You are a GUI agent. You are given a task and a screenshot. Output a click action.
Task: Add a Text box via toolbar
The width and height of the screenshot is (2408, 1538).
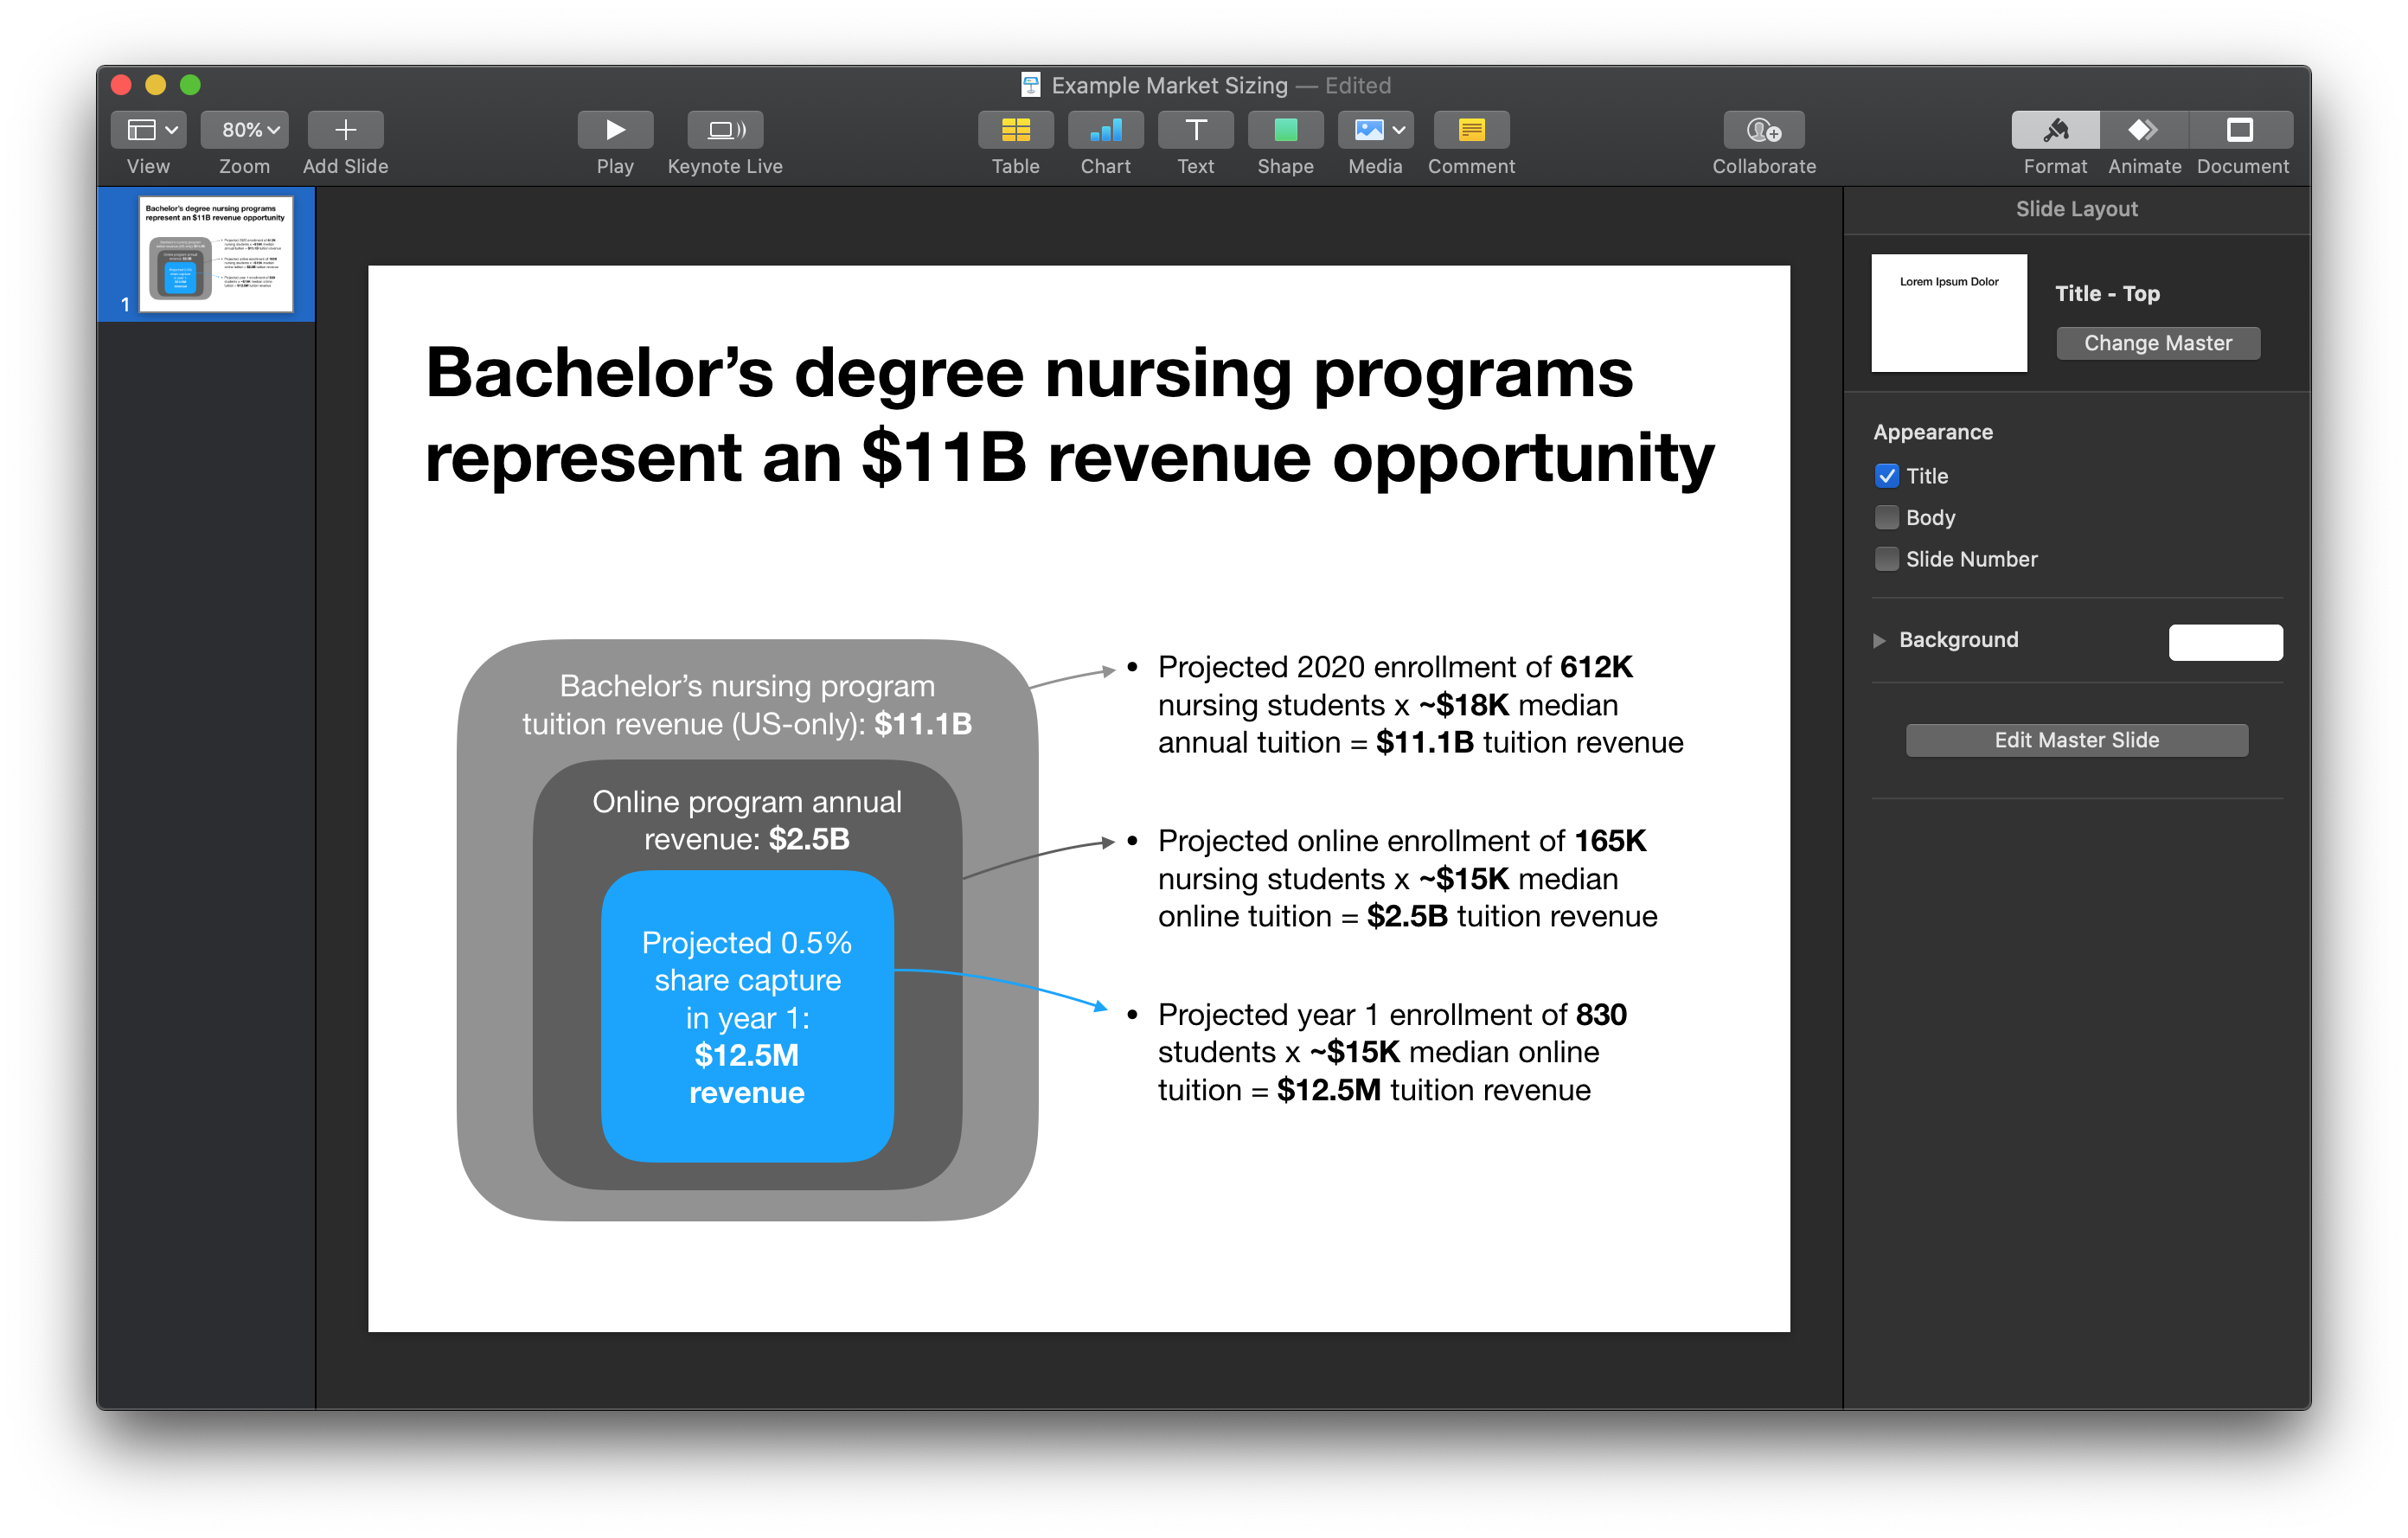pos(1195,129)
